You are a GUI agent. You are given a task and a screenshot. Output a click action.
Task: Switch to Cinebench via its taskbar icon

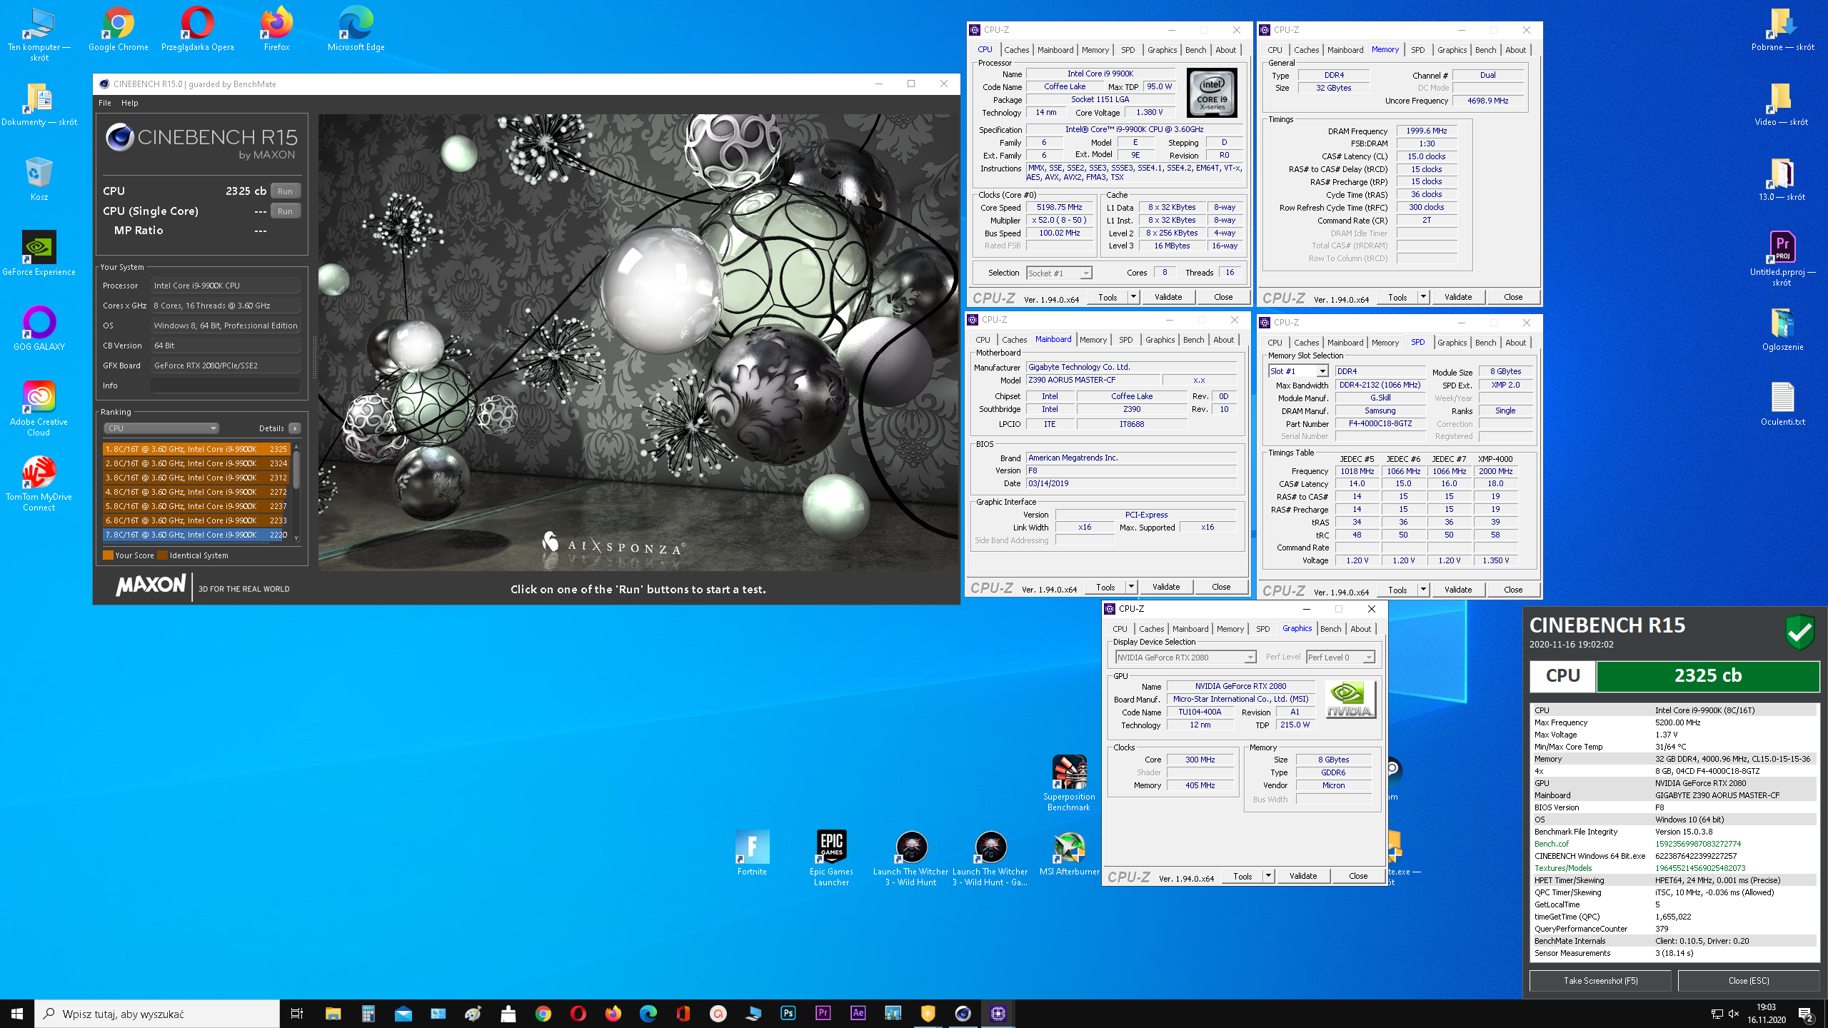click(963, 1013)
